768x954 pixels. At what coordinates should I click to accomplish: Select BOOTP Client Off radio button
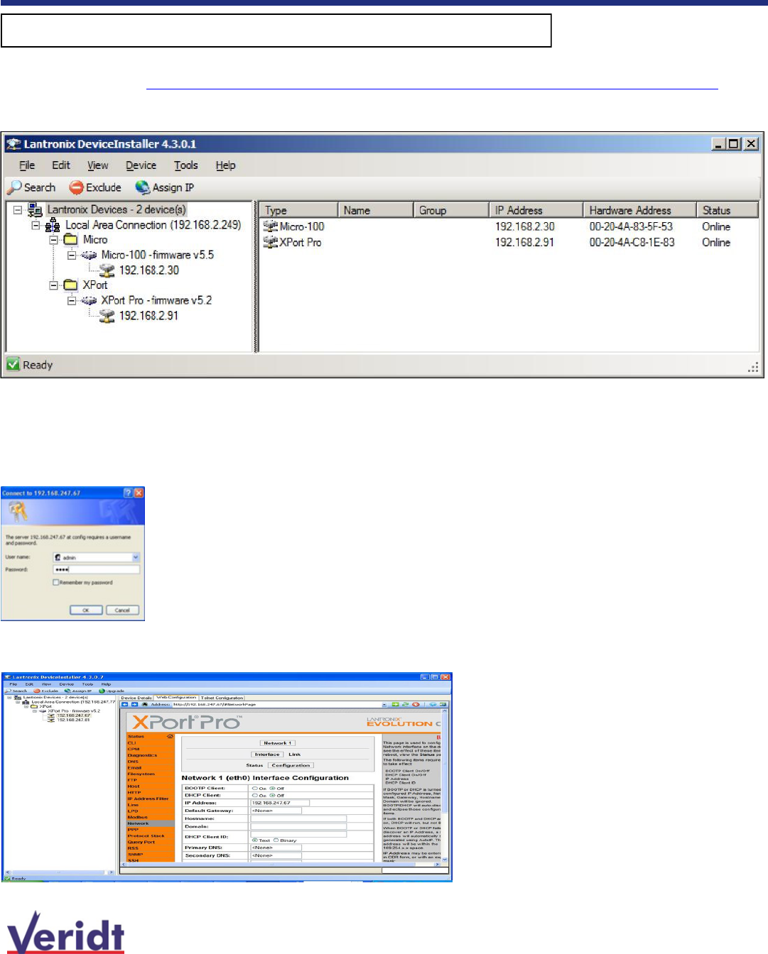click(x=272, y=788)
